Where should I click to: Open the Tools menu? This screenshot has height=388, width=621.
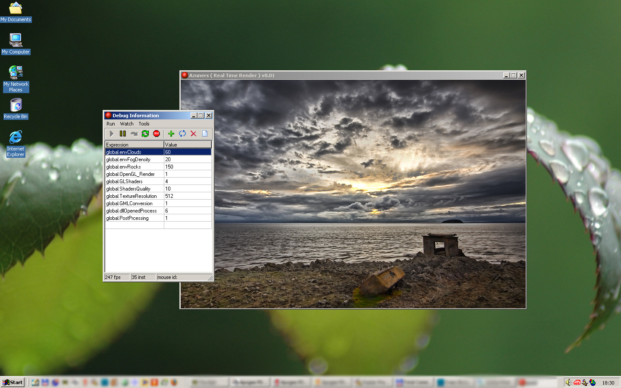point(144,124)
